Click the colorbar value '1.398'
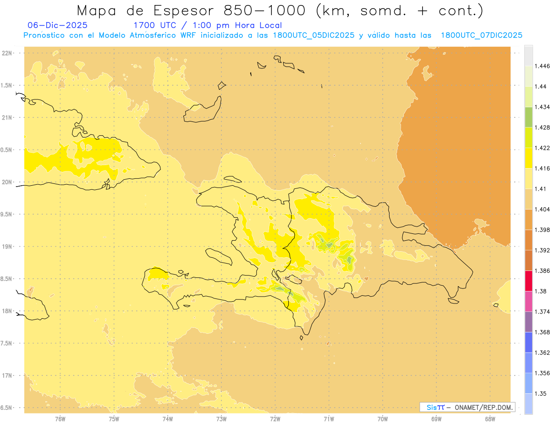The height and width of the screenshot is (425, 550). pyautogui.click(x=543, y=230)
